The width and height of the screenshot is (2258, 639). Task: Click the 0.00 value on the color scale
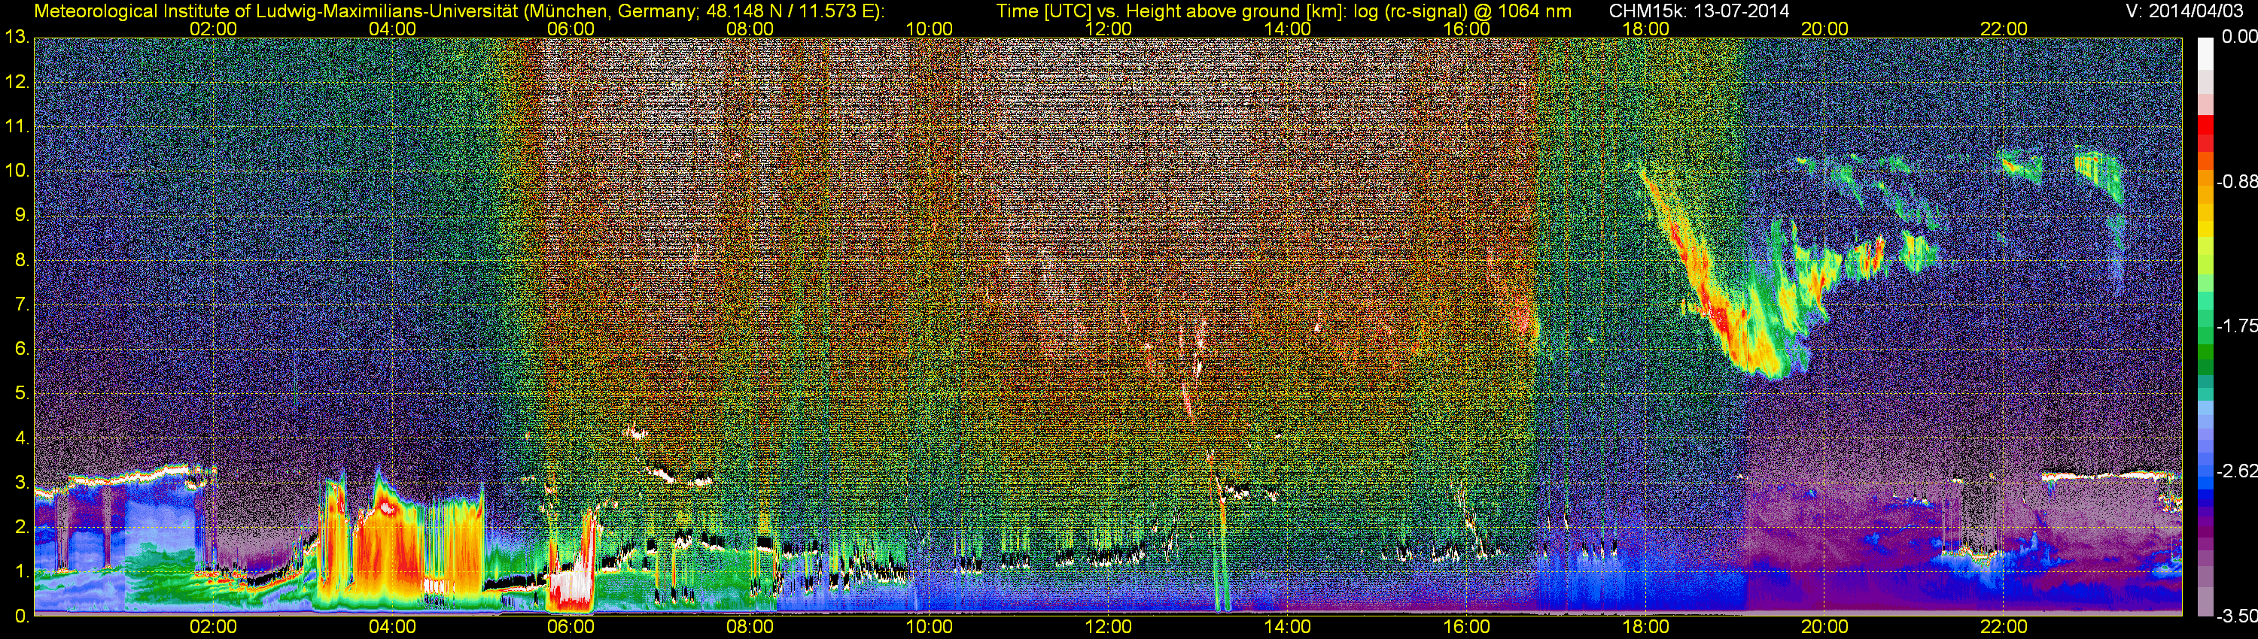(2238, 37)
